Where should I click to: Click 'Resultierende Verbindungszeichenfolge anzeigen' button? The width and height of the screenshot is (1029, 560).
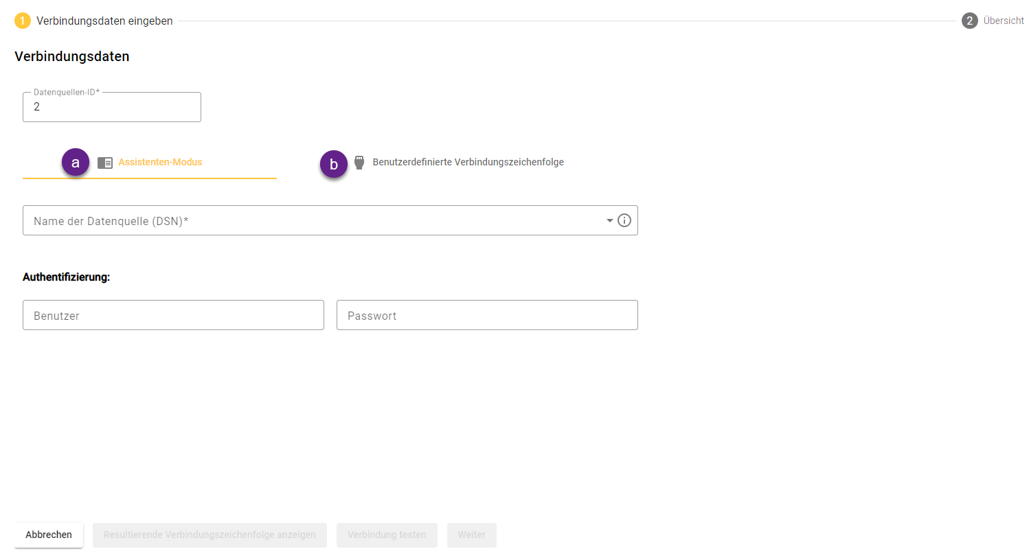pyautogui.click(x=210, y=535)
